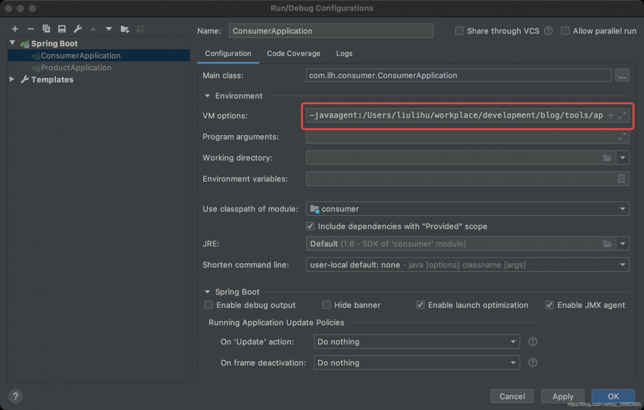Expand the VM options field editor
The width and height of the screenshot is (644, 410).
pos(622,116)
